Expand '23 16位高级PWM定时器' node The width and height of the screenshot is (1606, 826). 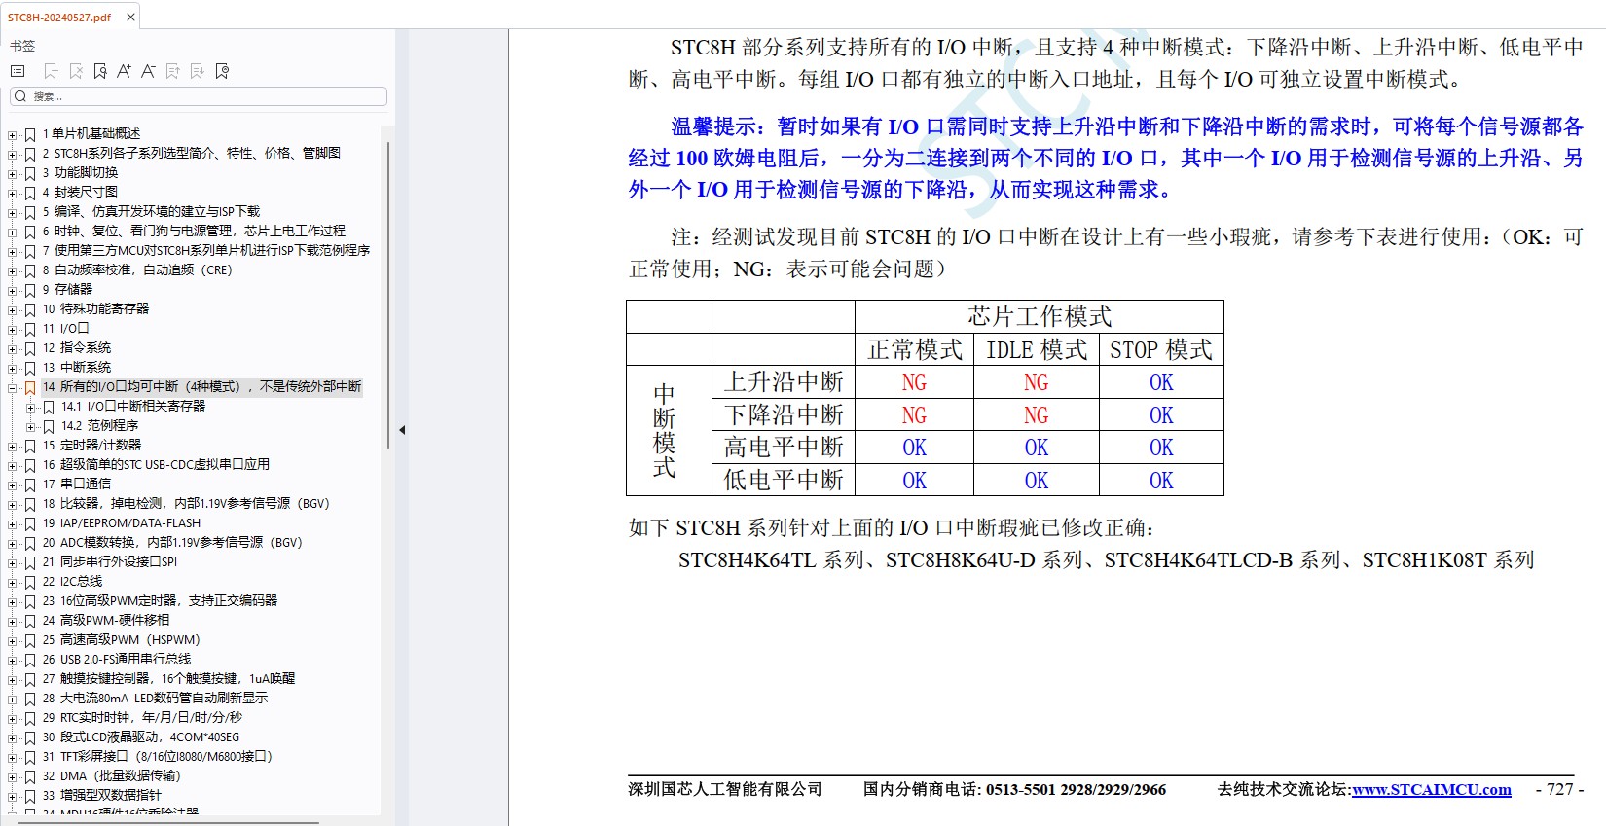click(13, 601)
